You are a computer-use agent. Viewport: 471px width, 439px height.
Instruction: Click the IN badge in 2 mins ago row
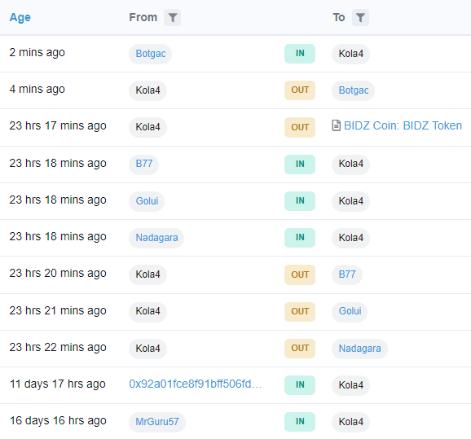pyautogui.click(x=300, y=54)
